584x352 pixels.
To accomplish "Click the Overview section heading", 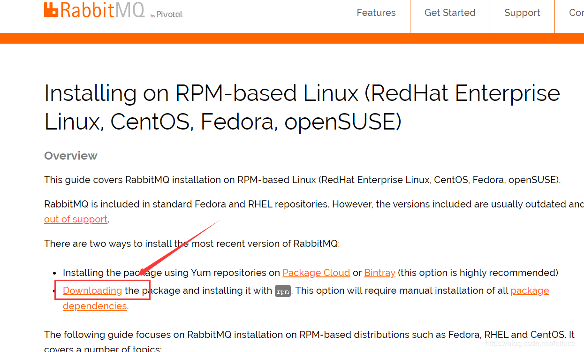I will (70, 155).
